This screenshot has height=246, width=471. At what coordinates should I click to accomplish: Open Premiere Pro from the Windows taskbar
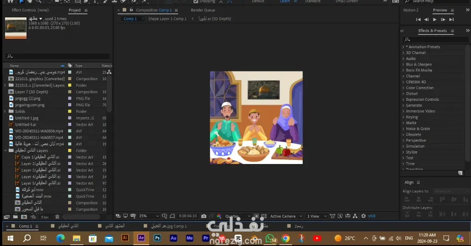(x=206, y=238)
